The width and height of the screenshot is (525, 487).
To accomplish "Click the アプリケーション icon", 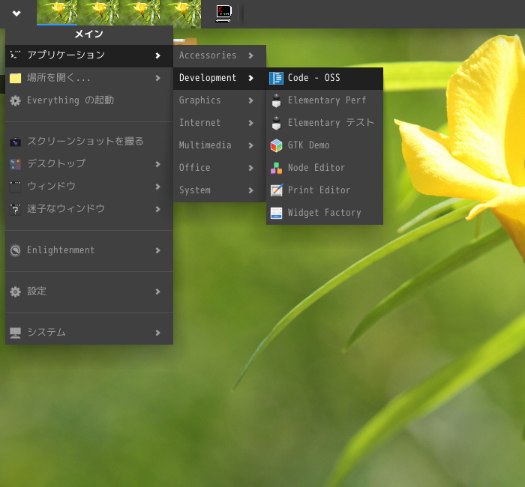I will (x=16, y=55).
